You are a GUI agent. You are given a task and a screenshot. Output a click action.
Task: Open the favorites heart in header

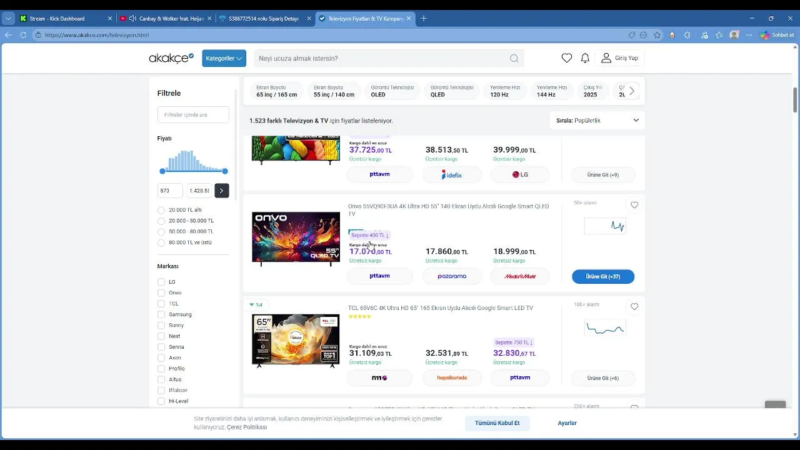(x=567, y=58)
